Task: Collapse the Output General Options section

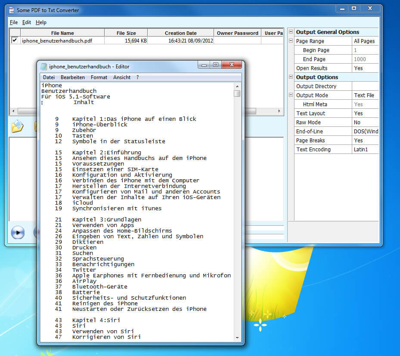Action: (x=291, y=32)
